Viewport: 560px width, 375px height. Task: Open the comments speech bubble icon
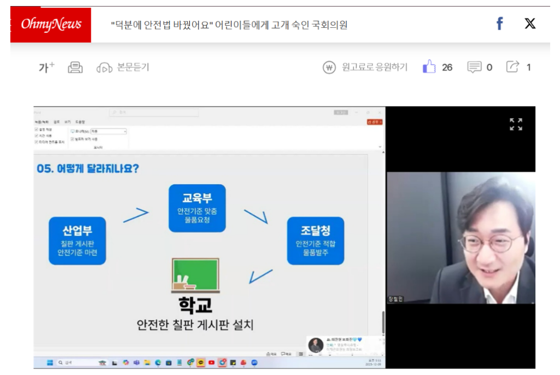coord(474,67)
